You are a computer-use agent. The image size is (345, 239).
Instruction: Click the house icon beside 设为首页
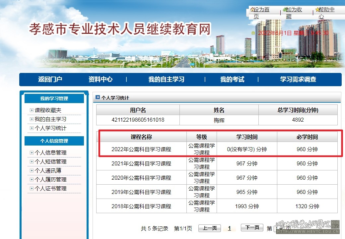tap(252, 10)
